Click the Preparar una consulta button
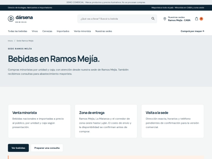212x159 pixels. 47,148
